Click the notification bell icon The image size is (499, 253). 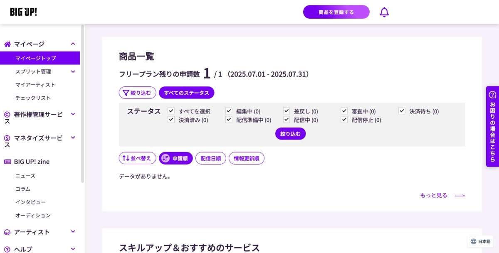point(384,12)
